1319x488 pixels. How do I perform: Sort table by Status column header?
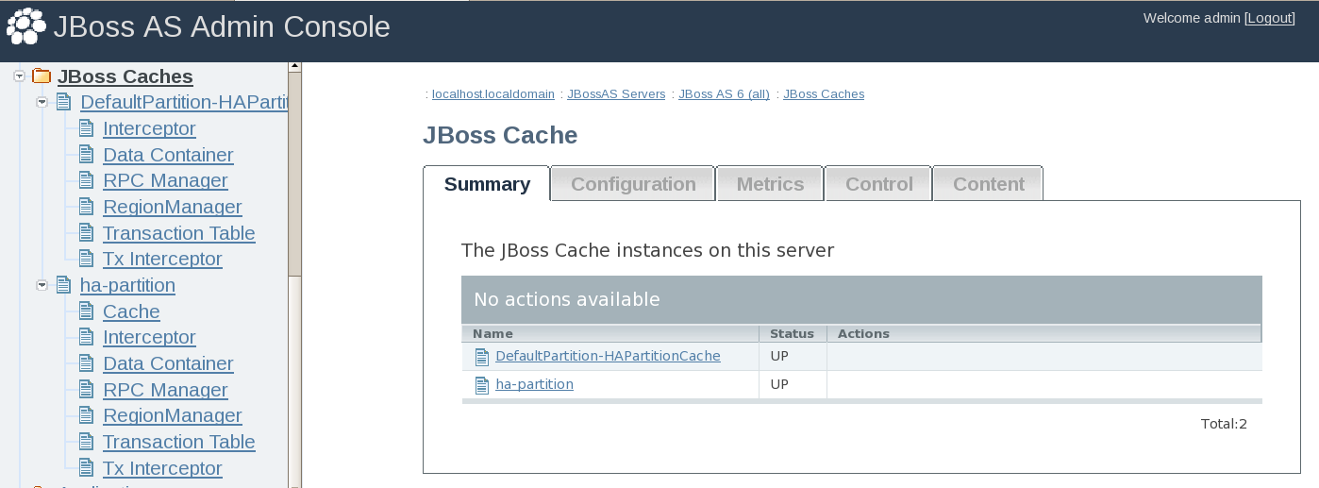click(x=793, y=333)
